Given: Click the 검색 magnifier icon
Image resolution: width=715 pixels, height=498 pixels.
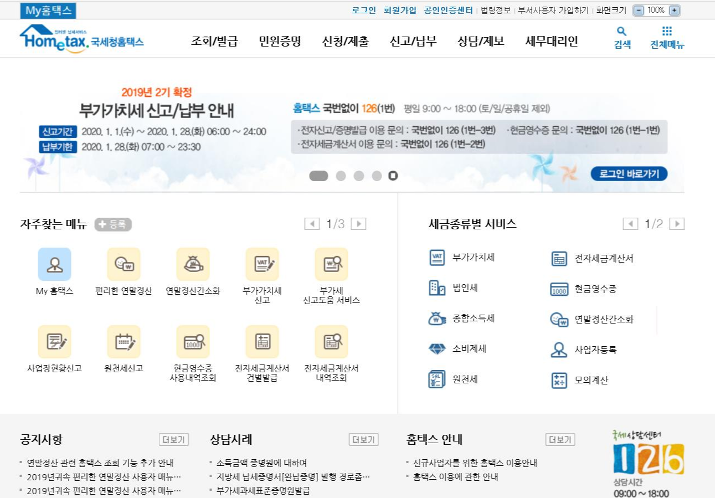Looking at the screenshot, I should click(x=622, y=32).
